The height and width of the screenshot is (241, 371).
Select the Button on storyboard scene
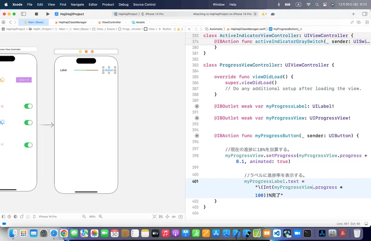tap(109, 70)
